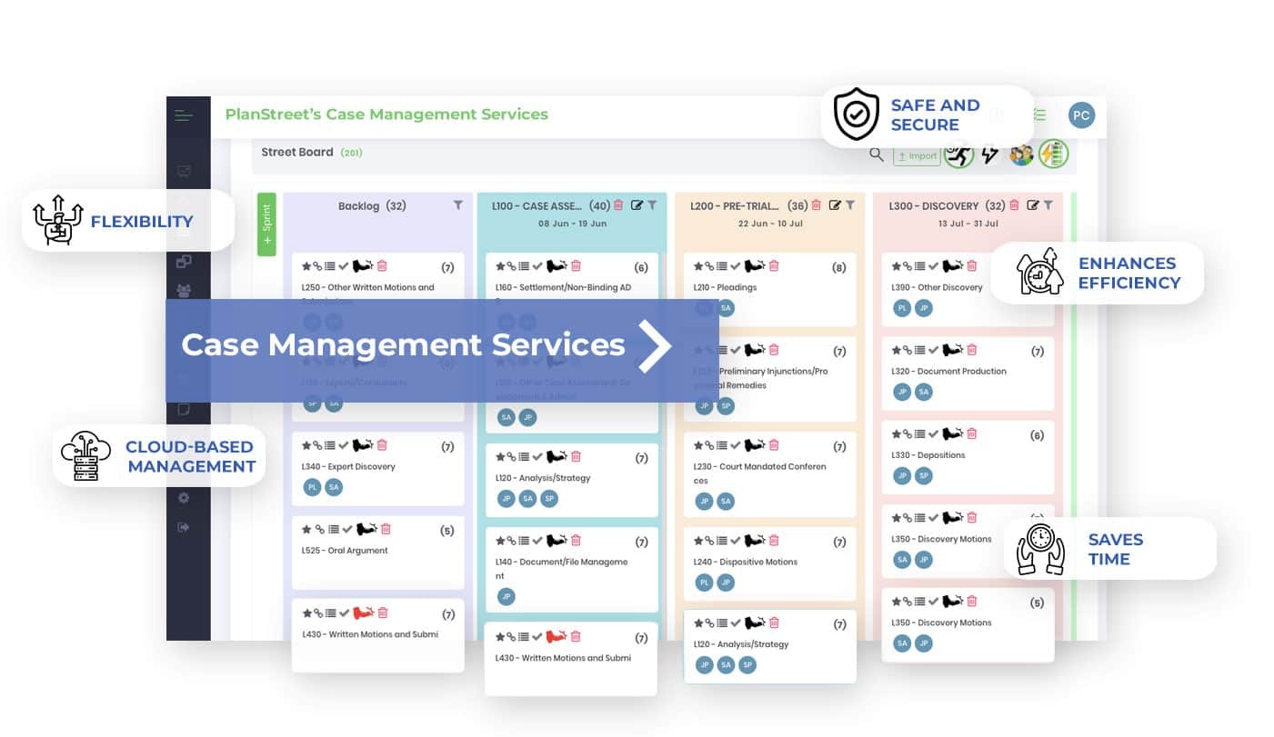Viewport: 1274px width, 737px height.
Task: Click the battery lightning icon
Action: tap(1053, 154)
